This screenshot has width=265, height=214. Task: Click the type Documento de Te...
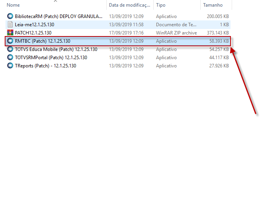(x=176, y=25)
